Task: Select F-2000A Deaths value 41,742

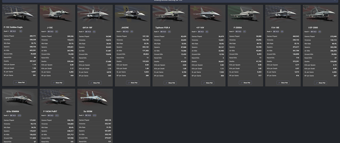Action: 259,61
